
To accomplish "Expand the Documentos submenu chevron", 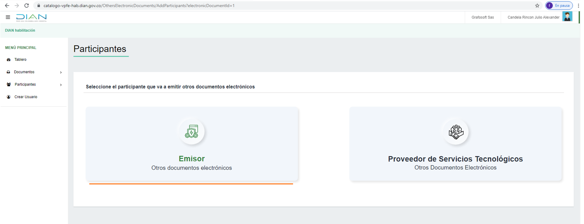I will [x=61, y=72].
